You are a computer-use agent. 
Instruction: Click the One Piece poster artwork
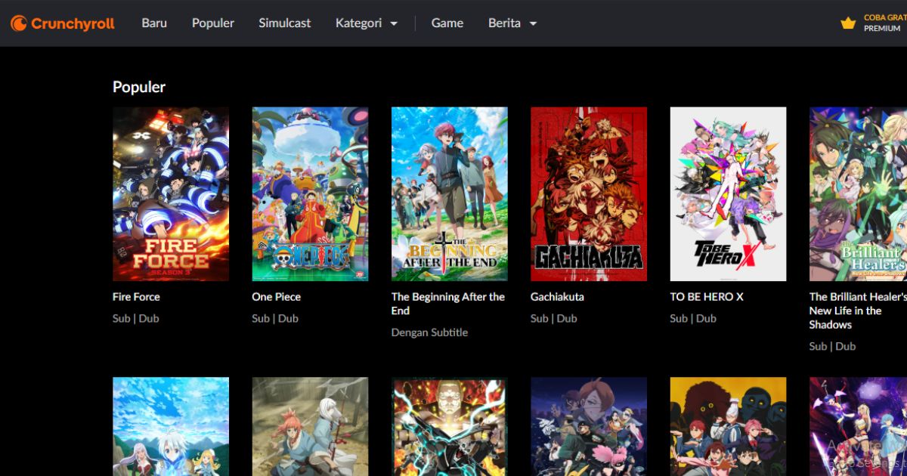pos(310,193)
